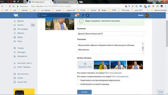
Task: Select third cover thumbnail with night background
Action: (135, 65)
